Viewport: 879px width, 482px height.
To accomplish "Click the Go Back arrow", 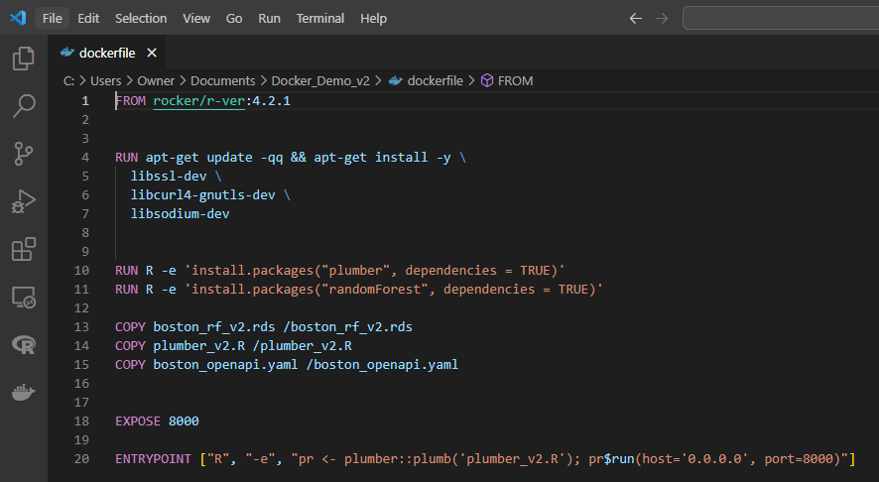I will [636, 18].
